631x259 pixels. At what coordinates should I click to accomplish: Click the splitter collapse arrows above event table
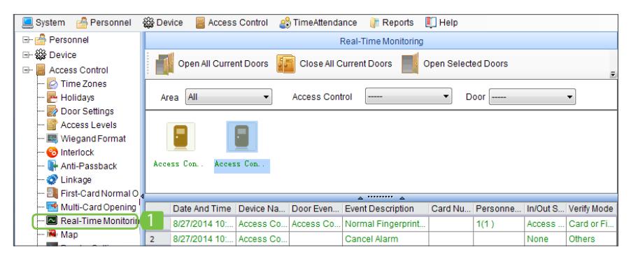381,198
